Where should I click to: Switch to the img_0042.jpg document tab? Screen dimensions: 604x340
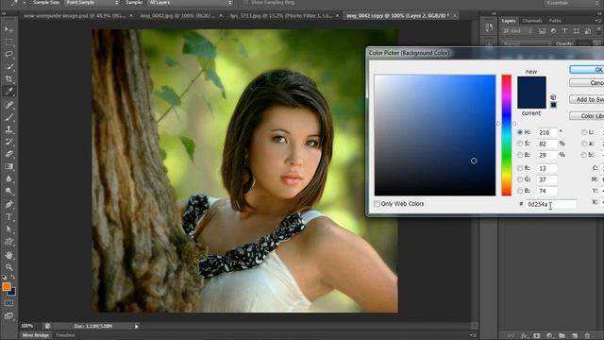pos(177,16)
